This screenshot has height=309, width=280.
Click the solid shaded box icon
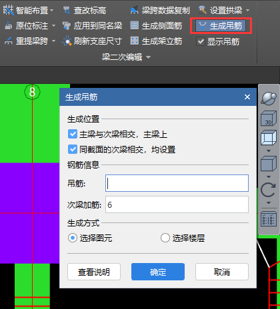tap(269, 164)
